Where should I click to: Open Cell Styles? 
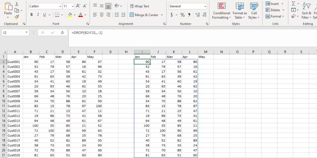[x=254, y=11]
